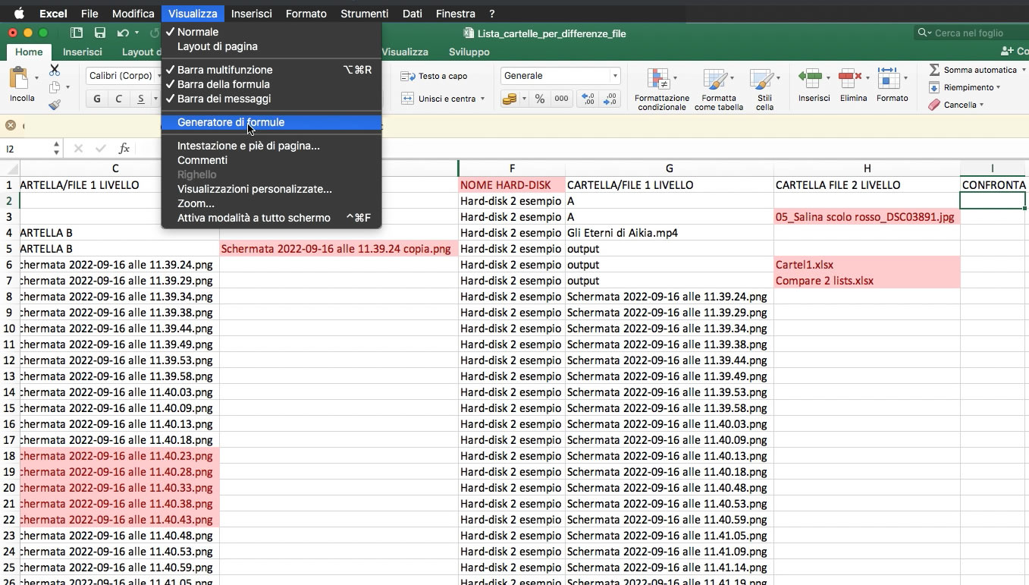The height and width of the screenshot is (585, 1029).
Task: Expand the Cancella dropdown arrow
Action: tap(982, 105)
